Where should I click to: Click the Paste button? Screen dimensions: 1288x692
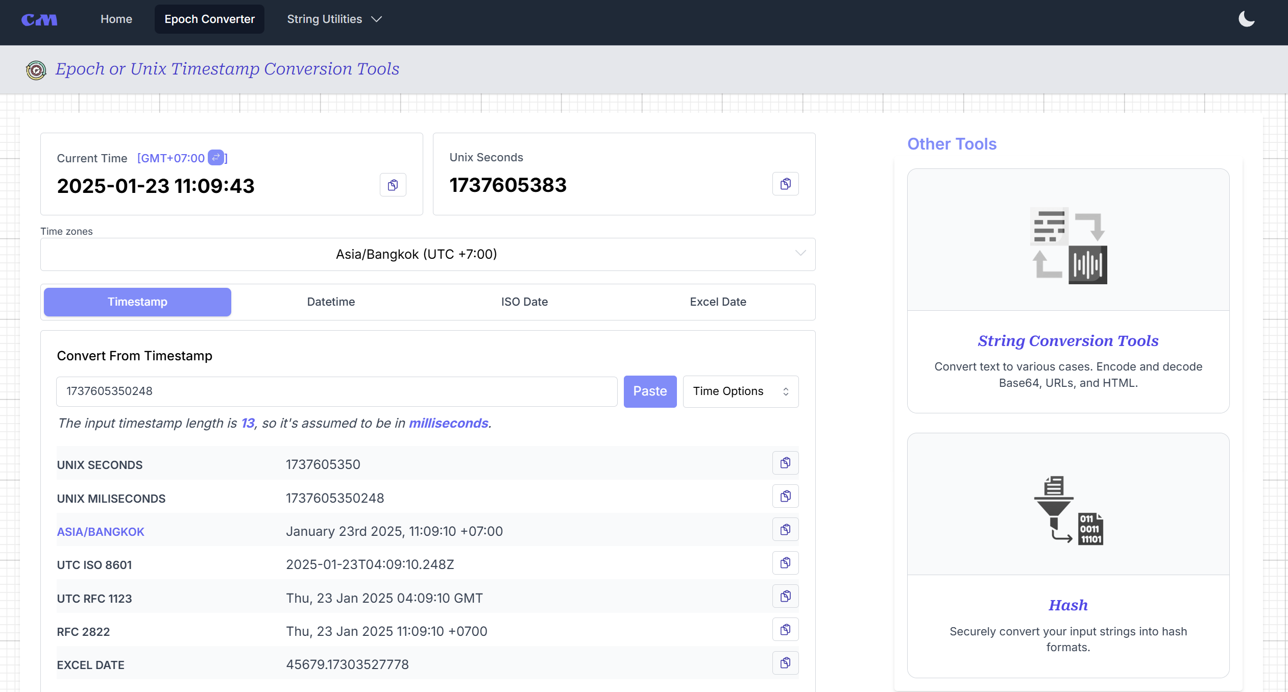click(650, 391)
